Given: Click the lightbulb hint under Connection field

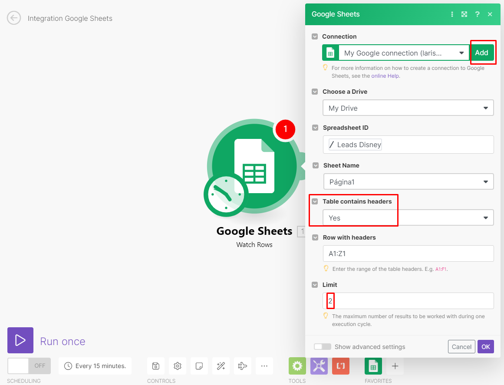Looking at the screenshot, I should (325, 67).
